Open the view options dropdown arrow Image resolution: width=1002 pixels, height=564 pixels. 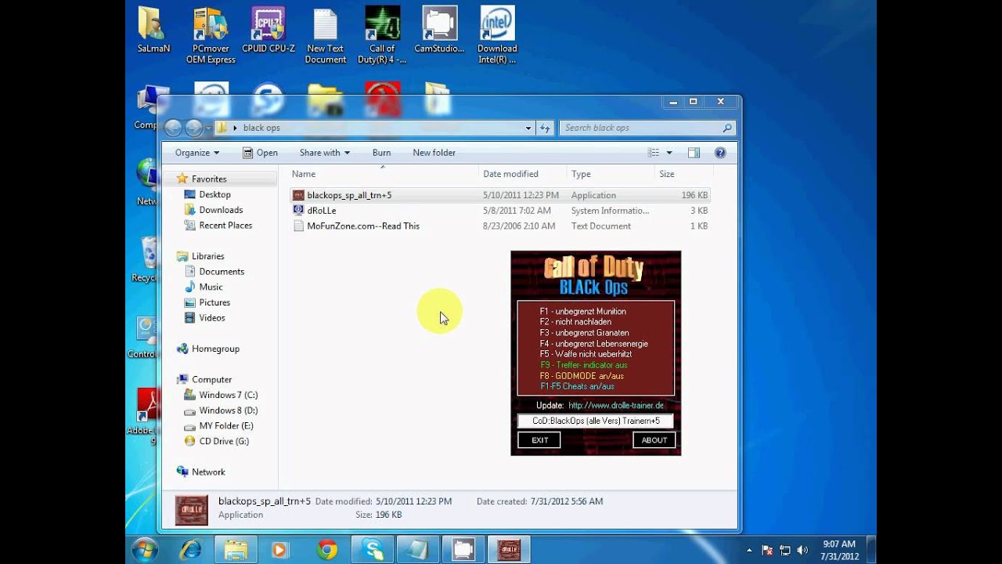[669, 153]
